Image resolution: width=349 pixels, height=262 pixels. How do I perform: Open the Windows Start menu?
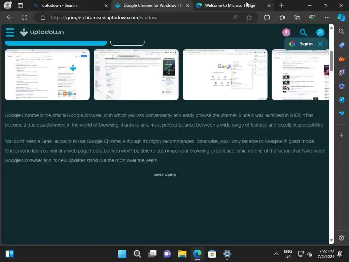(x=122, y=254)
